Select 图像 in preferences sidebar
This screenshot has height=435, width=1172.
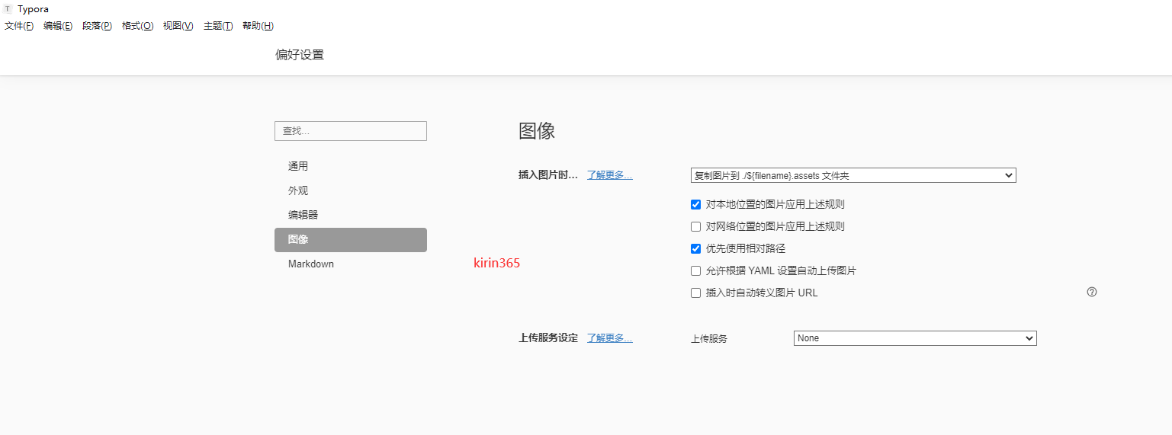[351, 239]
